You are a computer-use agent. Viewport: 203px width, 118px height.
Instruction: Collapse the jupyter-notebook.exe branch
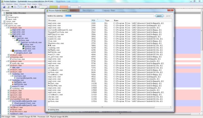pyautogui.click(x=17, y=42)
